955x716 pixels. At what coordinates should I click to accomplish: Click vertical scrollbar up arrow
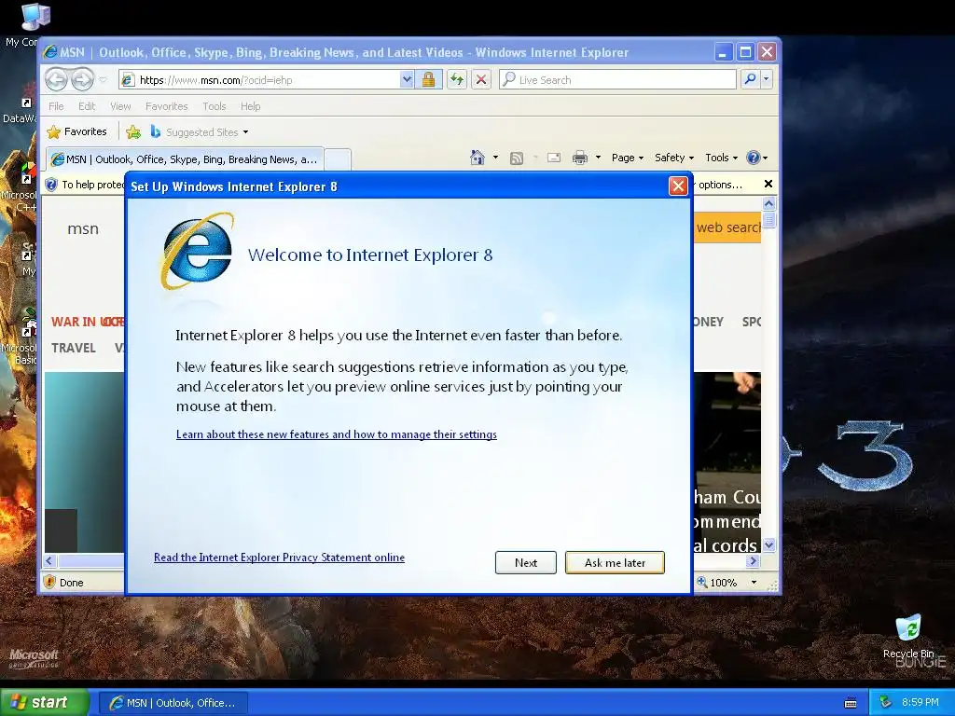[769, 203]
